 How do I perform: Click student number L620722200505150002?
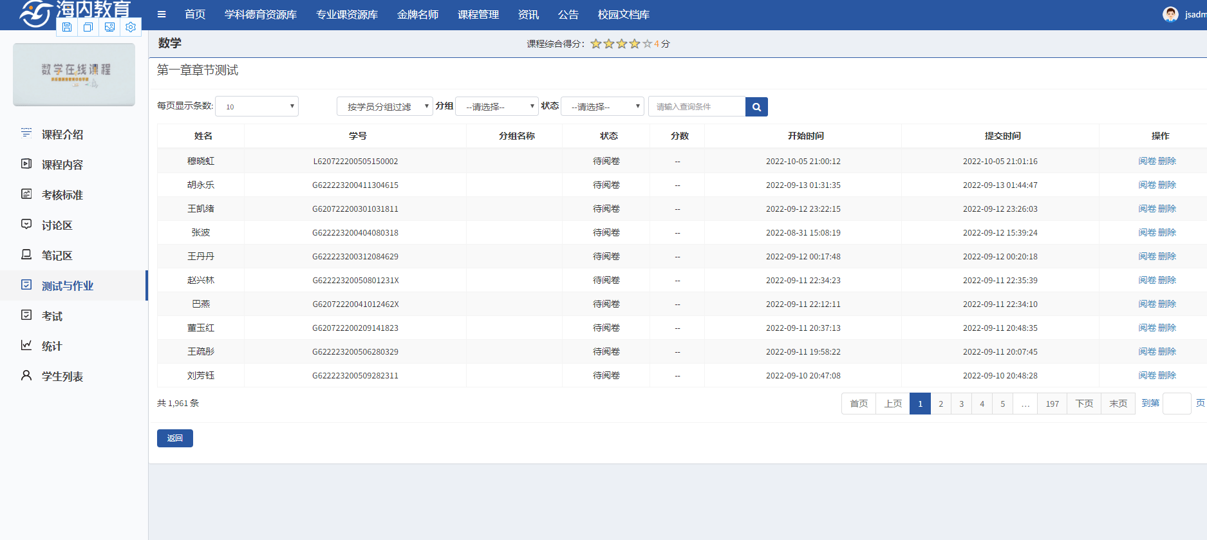(x=355, y=161)
